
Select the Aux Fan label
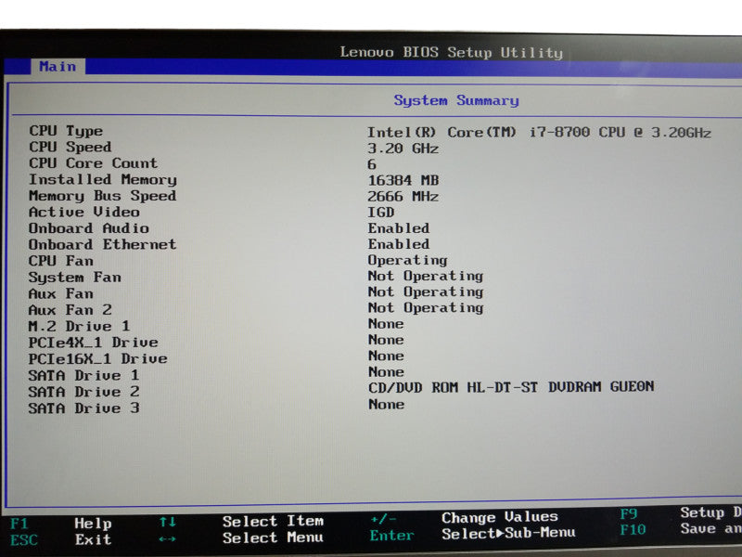(x=61, y=293)
